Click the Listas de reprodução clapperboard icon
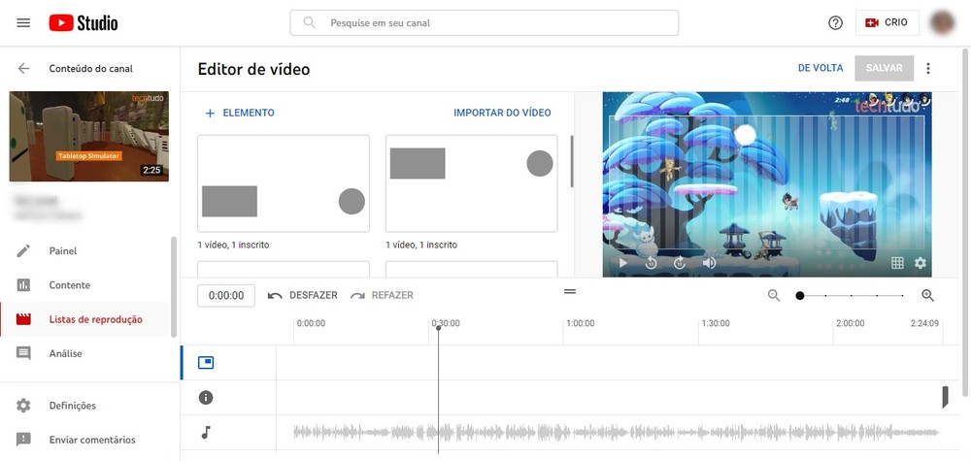971x461 pixels. point(23,319)
